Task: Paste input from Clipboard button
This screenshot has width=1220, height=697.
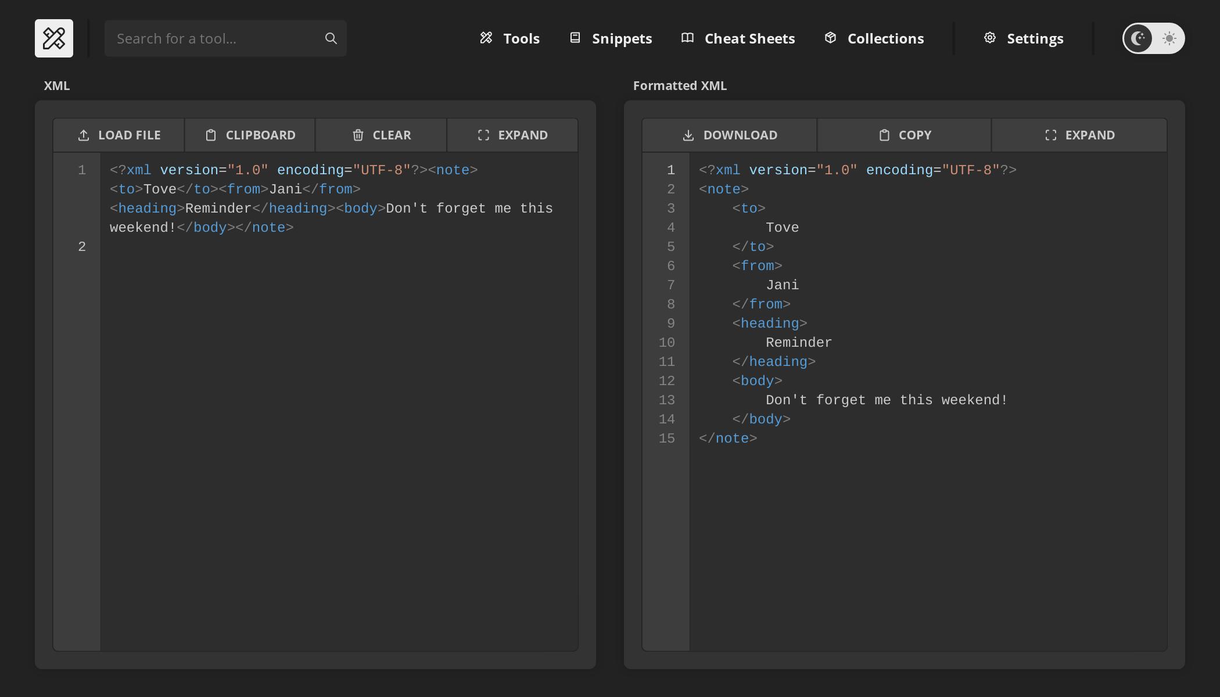Action: [250, 135]
